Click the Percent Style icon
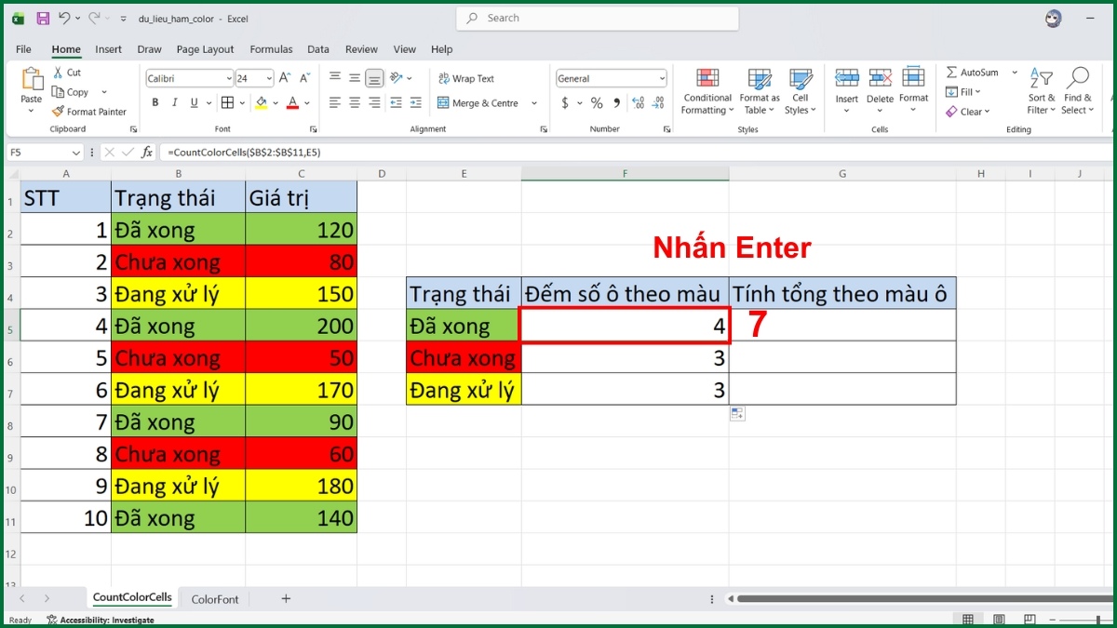 [597, 103]
